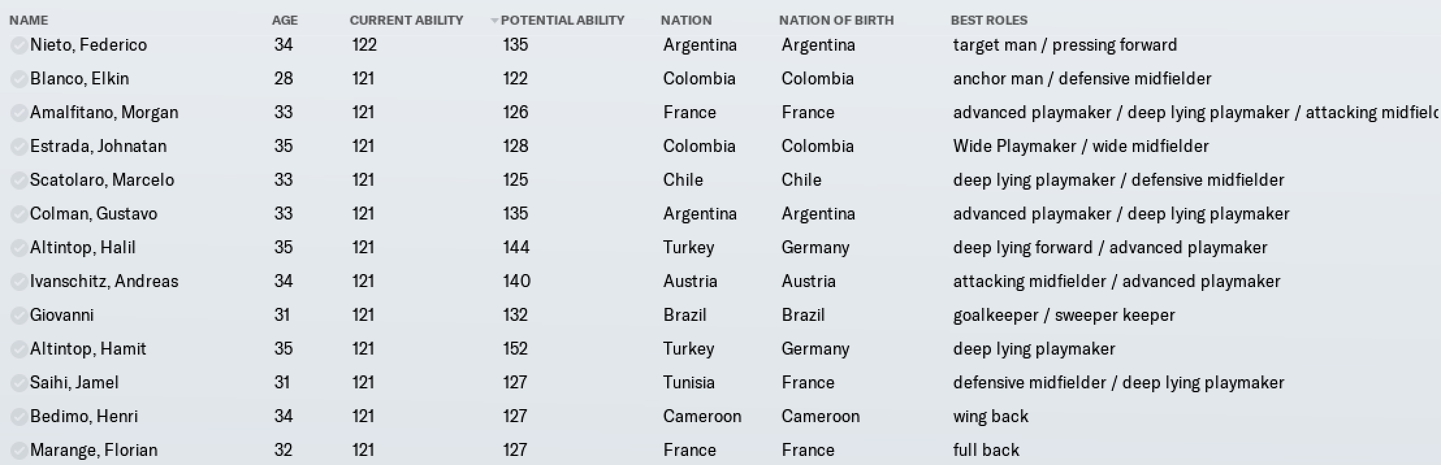Sort the list by Age header
The image size is (1441, 465).
[x=285, y=20]
